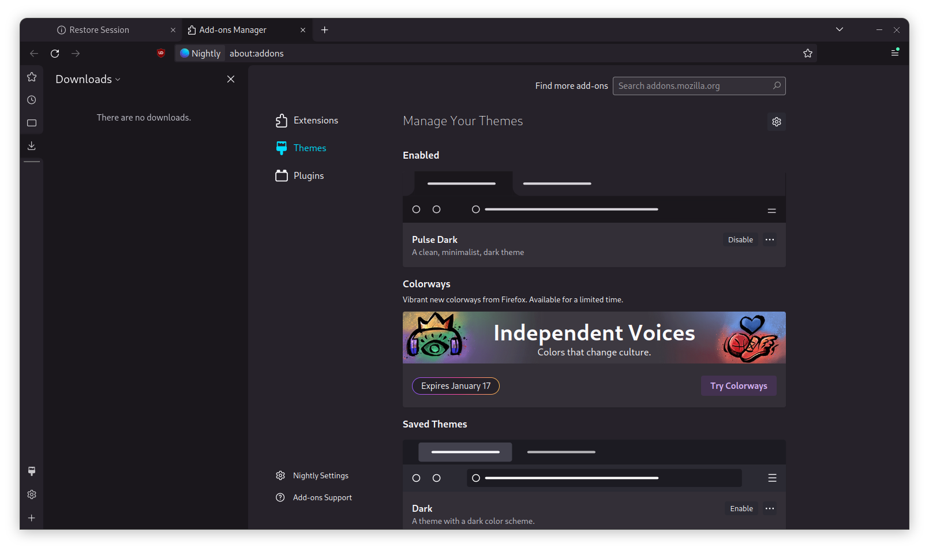Select the Themes category
929x551 pixels.
click(301, 148)
